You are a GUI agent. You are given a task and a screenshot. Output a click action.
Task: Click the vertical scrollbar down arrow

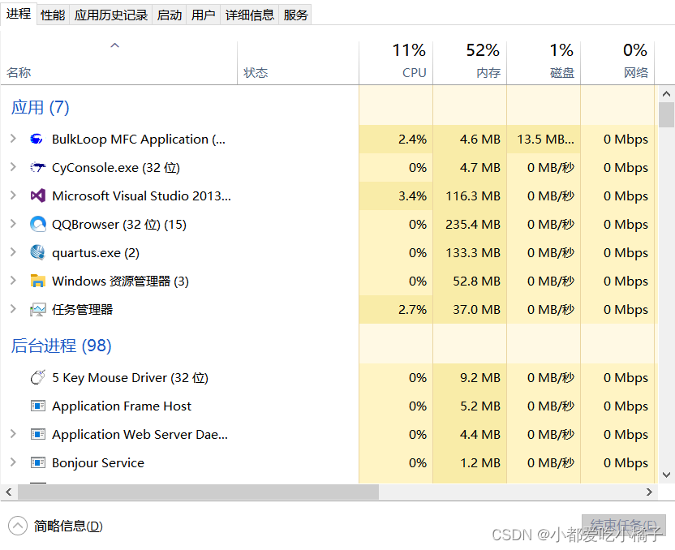(x=666, y=475)
